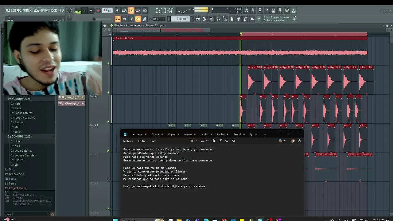The width and height of the screenshot is (393, 221).
Task: Toggle the 3-2-1 countdown before recording
Action: pyautogui.click(x=131, y=11)
